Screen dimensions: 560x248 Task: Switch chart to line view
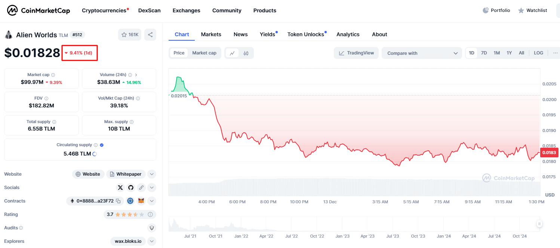232,53
